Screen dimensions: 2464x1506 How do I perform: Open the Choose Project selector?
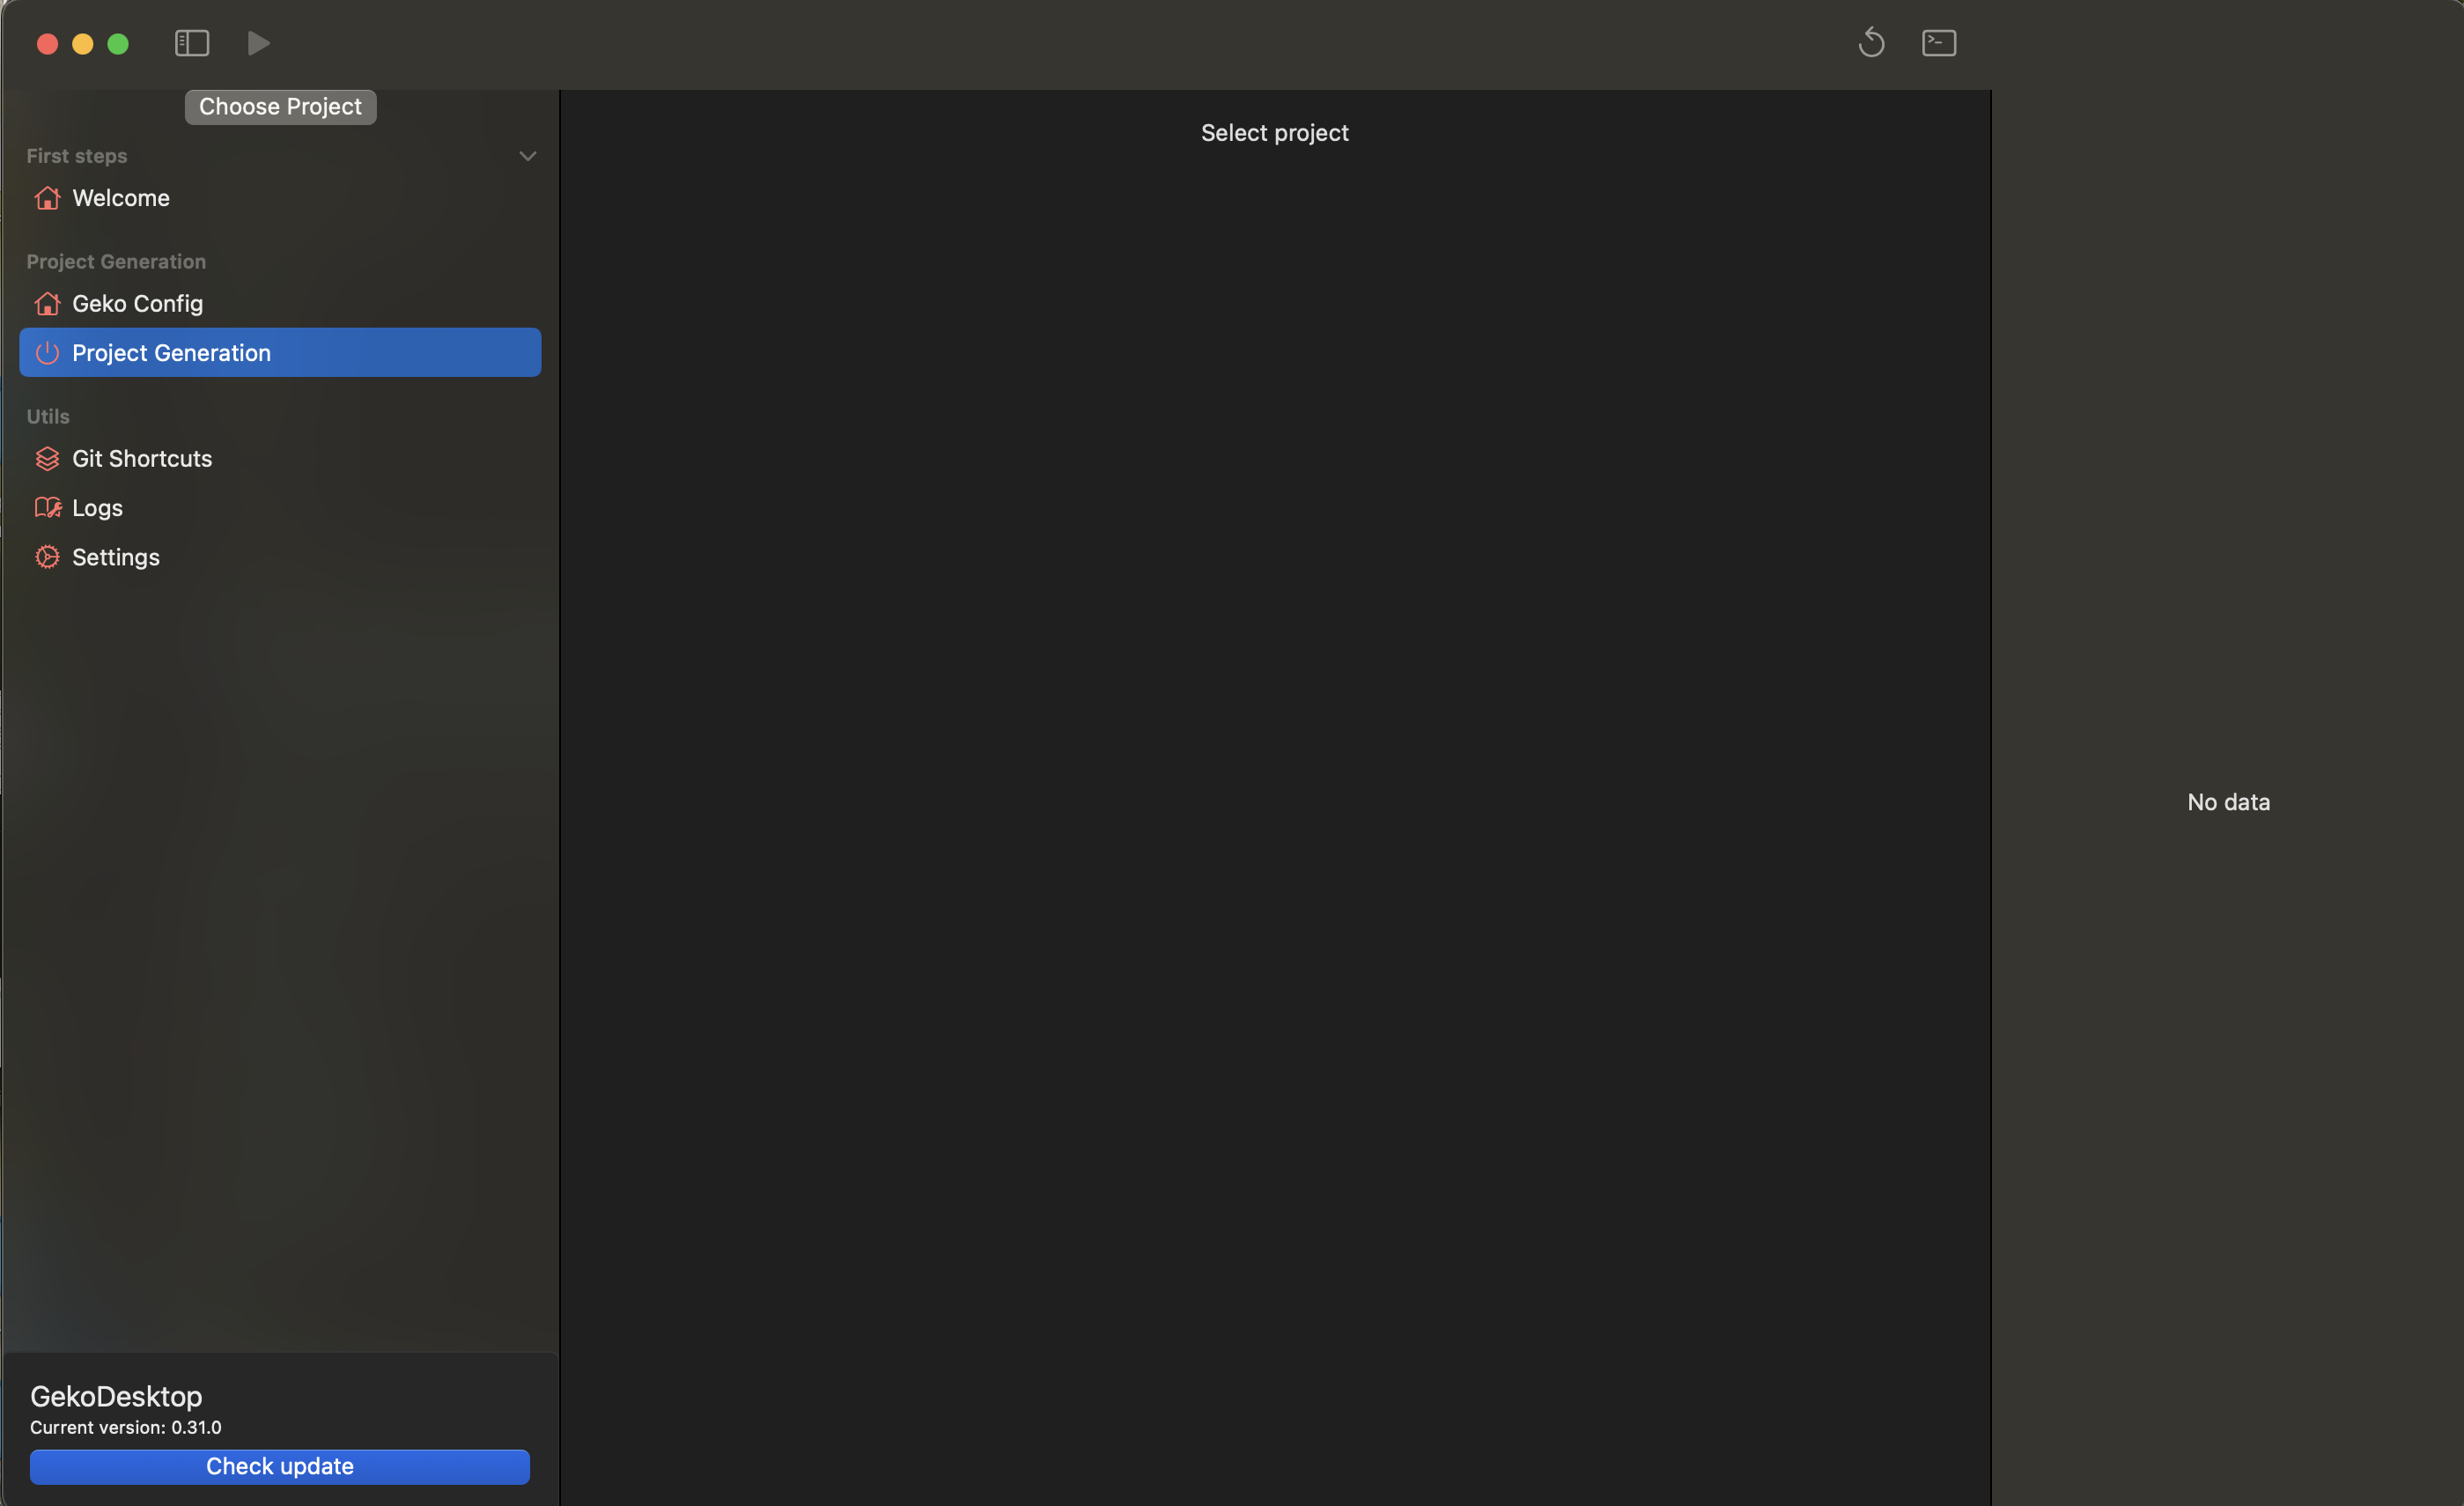pyautogui.click(x=280, y=107)
